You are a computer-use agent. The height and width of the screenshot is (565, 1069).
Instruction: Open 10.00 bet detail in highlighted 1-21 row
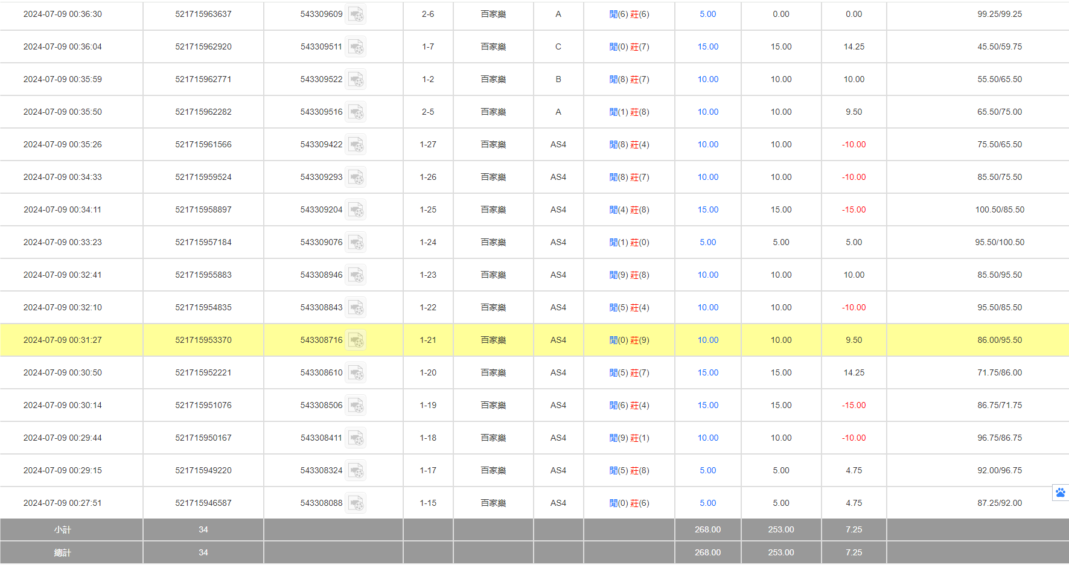[x=707, y=340]
